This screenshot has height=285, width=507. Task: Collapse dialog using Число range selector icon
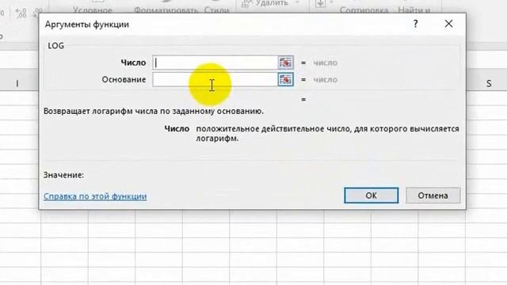tap(285, 63)
